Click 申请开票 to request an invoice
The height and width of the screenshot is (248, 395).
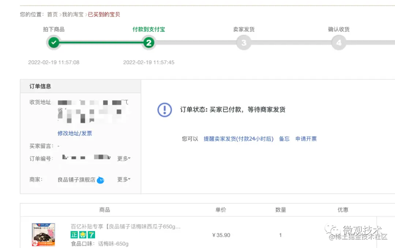click(306, 139)
